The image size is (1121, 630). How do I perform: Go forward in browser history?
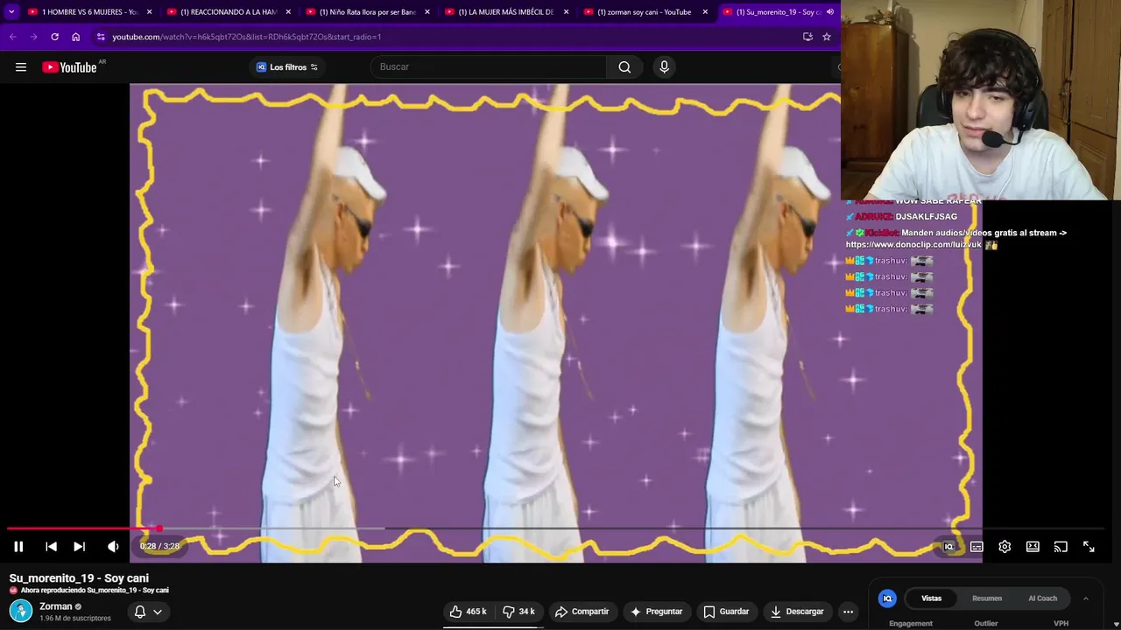pyautogui.click(x=33, y=37)
